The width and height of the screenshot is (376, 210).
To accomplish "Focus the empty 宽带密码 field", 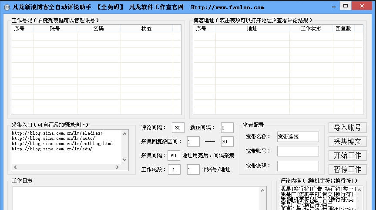I will [298, 166].
